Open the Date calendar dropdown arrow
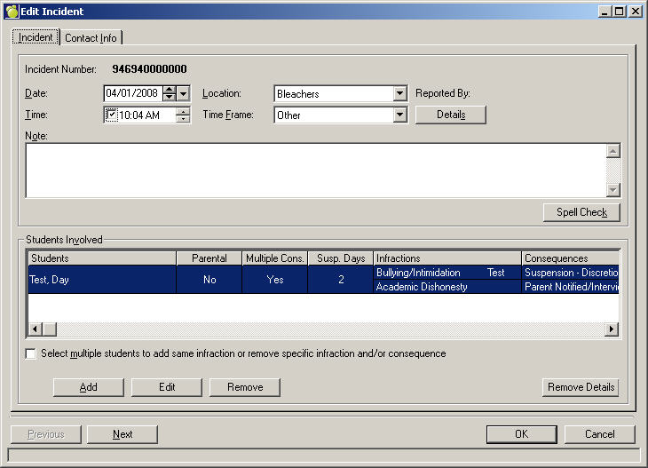This screenshot has width=648, height=468. coord(183,93)
